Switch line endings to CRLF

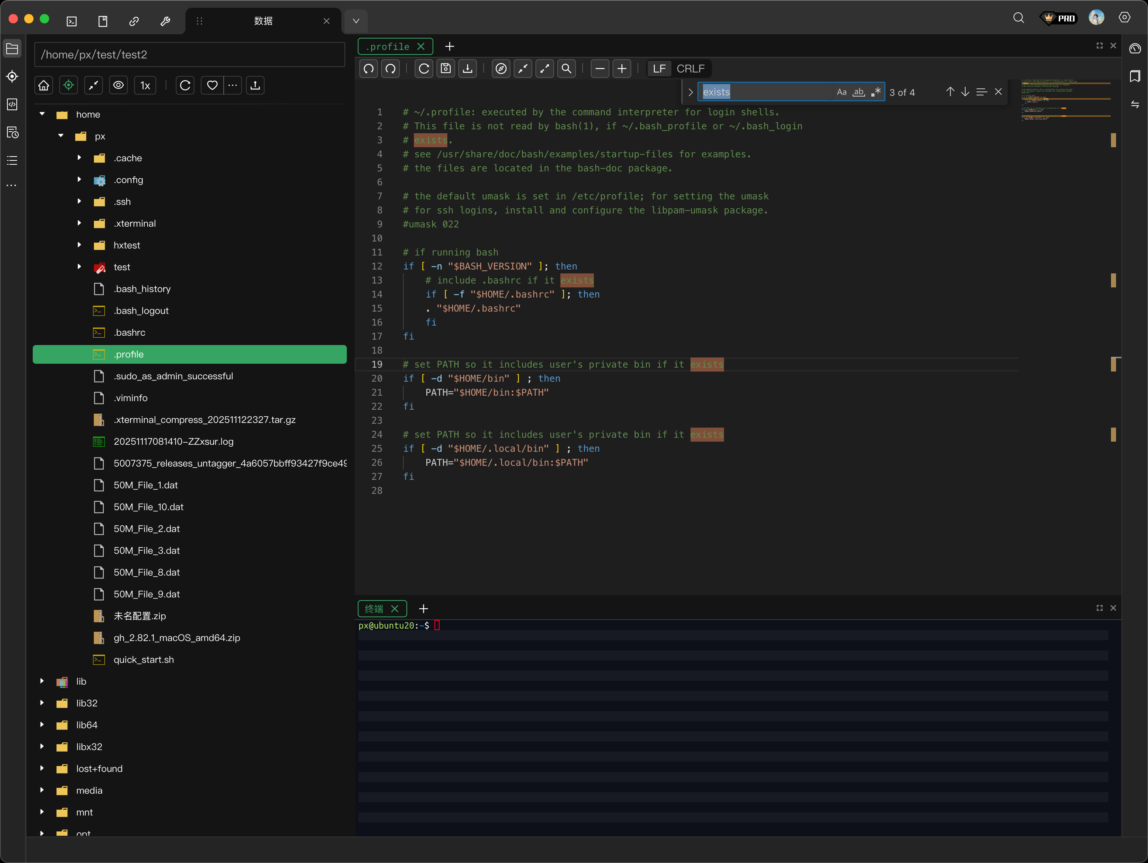[x=690, y=69]
